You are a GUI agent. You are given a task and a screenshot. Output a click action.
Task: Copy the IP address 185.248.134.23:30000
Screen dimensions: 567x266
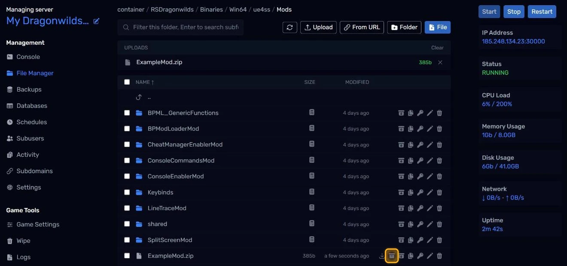click(x=513, y=41)
